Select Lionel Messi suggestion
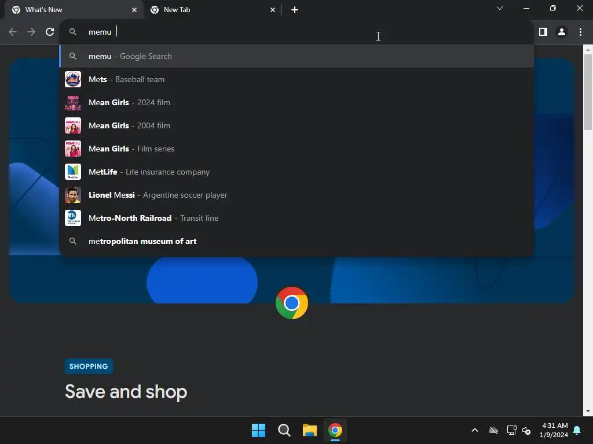593x444 pixels. 297,195
